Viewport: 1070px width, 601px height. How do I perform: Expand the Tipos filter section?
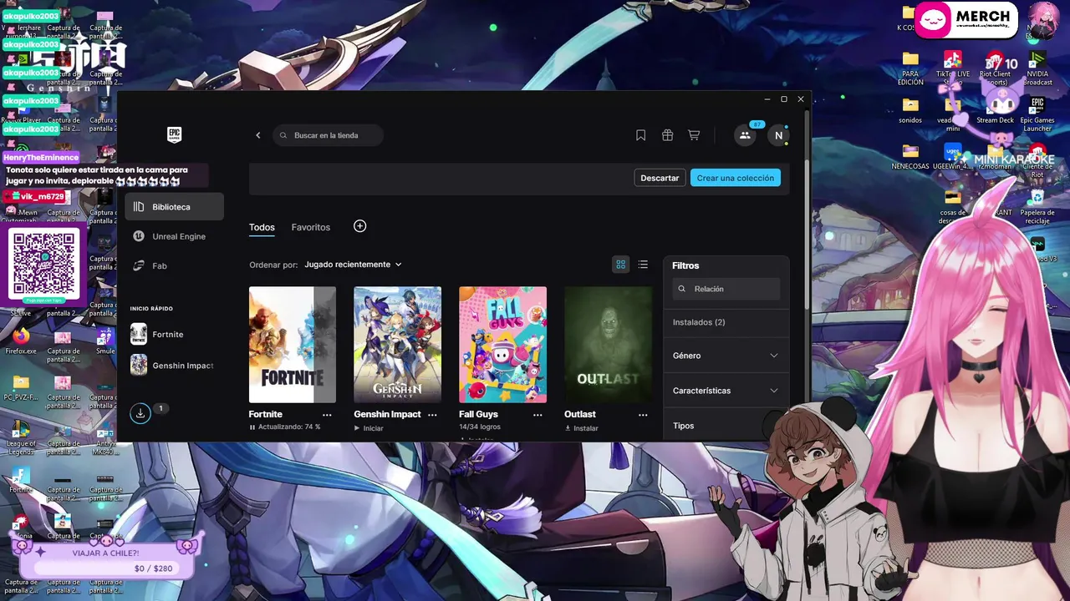[x=726, y=426]
